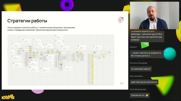Click the message 'действительно непонятно'
This screenshot has height=101, width=181.
pyautogui.click(x=144, y=82)
